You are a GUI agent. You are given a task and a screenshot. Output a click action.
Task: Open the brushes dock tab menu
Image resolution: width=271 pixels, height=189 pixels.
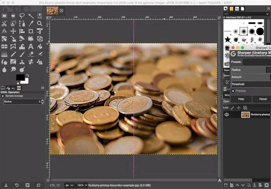[x=268, y=8]
